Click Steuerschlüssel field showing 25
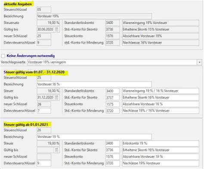Screen dimensions: 204x169 (44, 78)
